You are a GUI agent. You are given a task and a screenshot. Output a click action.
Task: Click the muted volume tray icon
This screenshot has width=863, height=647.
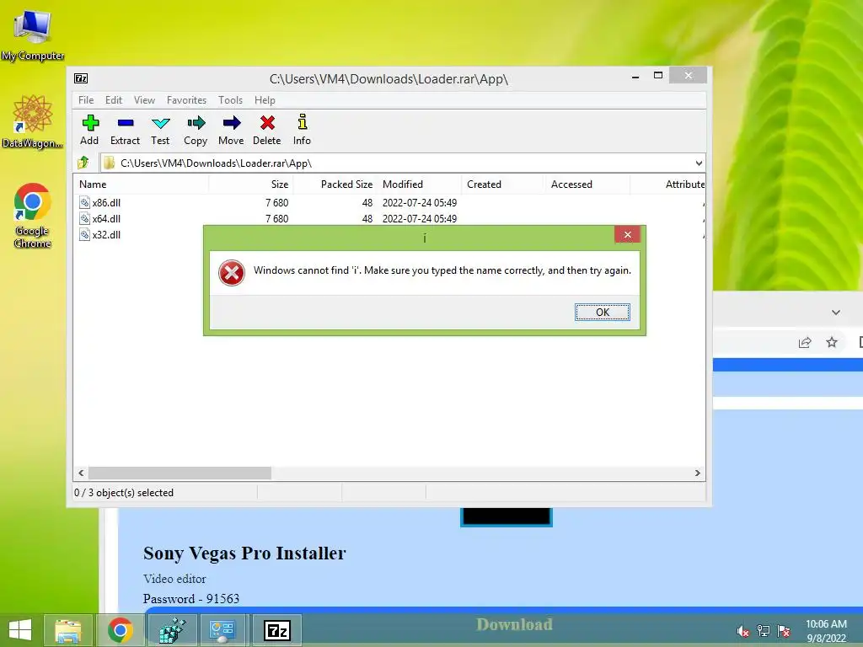(743, 631)
